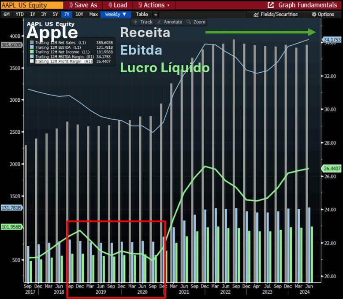Click the chart icon beside Fields/Securities
This screenshot has width=343, height=299.
pos(256,15)
